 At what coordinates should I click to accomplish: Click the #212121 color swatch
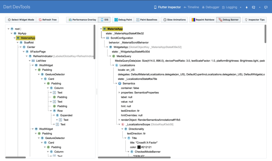click(139, 147)
